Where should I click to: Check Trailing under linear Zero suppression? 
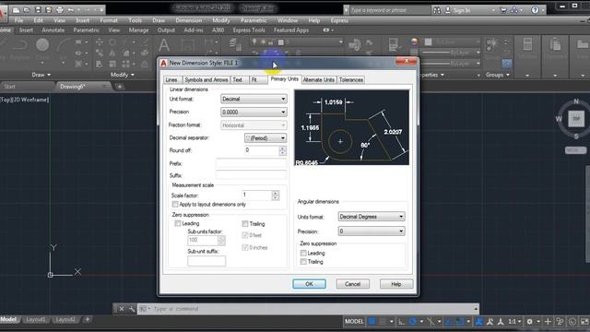click(x=245, y=224)
